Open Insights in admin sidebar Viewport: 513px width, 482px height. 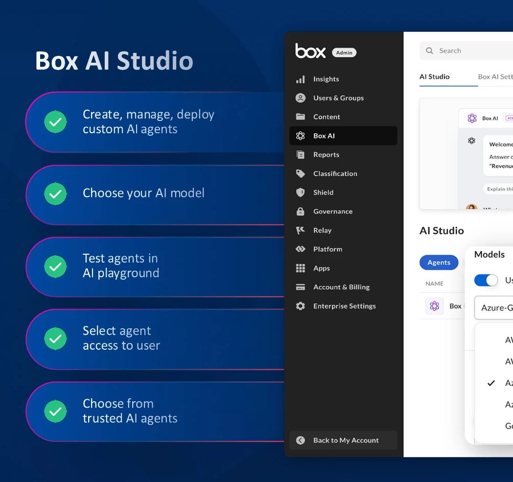[343, 79]
